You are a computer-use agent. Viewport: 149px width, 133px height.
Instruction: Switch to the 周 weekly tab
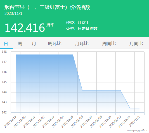20,44
